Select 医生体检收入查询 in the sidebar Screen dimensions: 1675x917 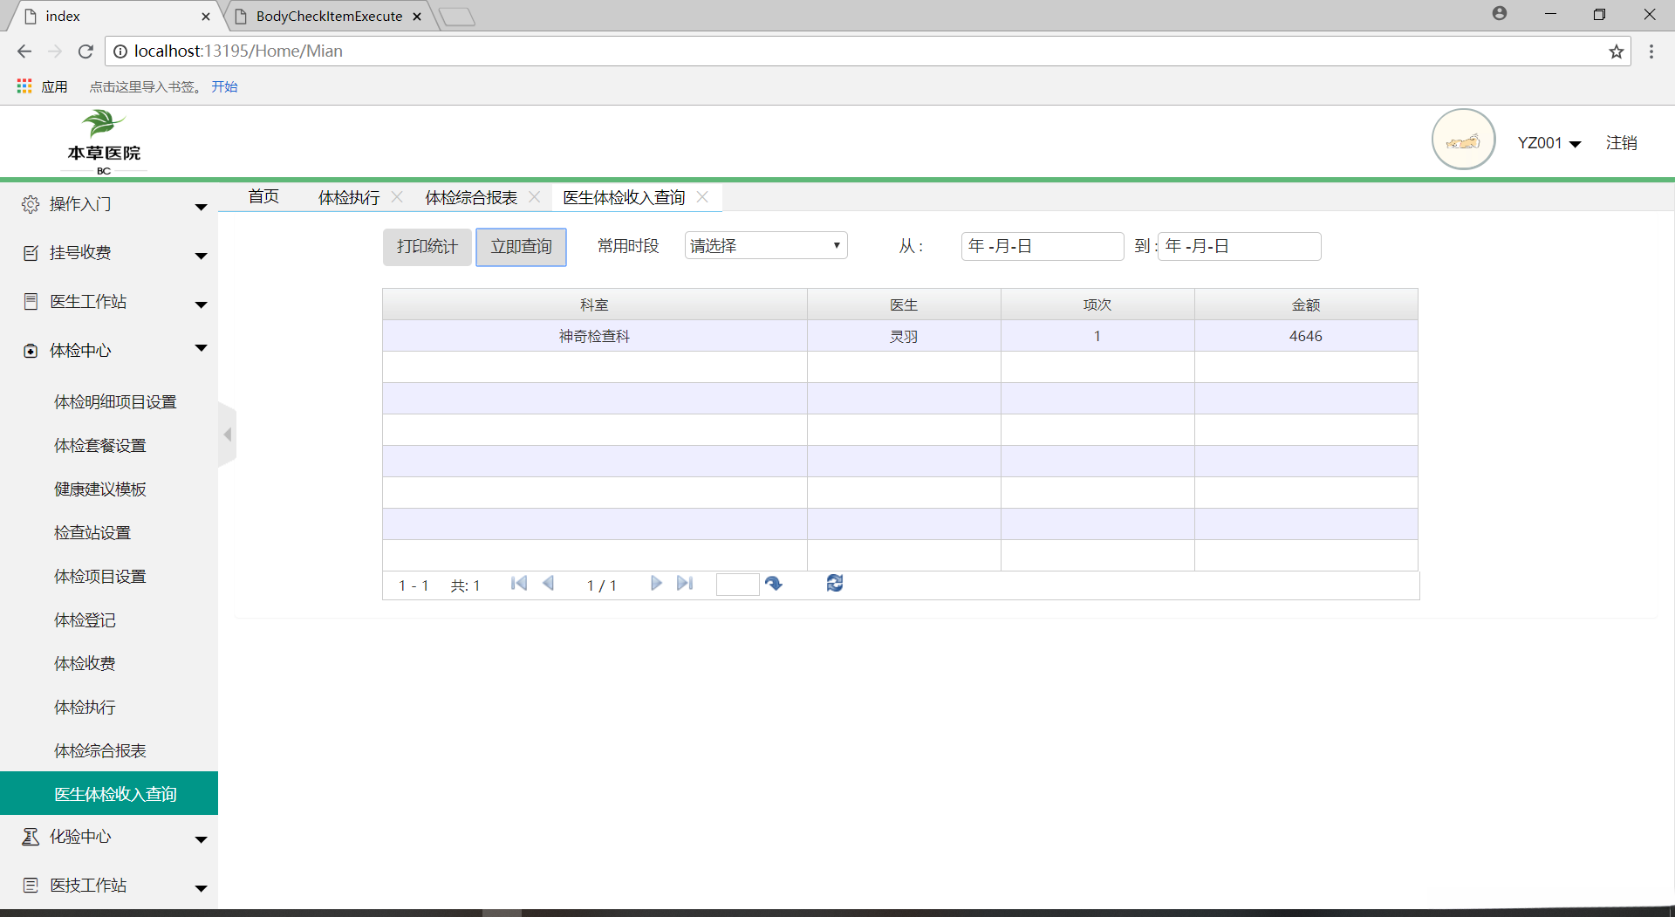[109, 793]
